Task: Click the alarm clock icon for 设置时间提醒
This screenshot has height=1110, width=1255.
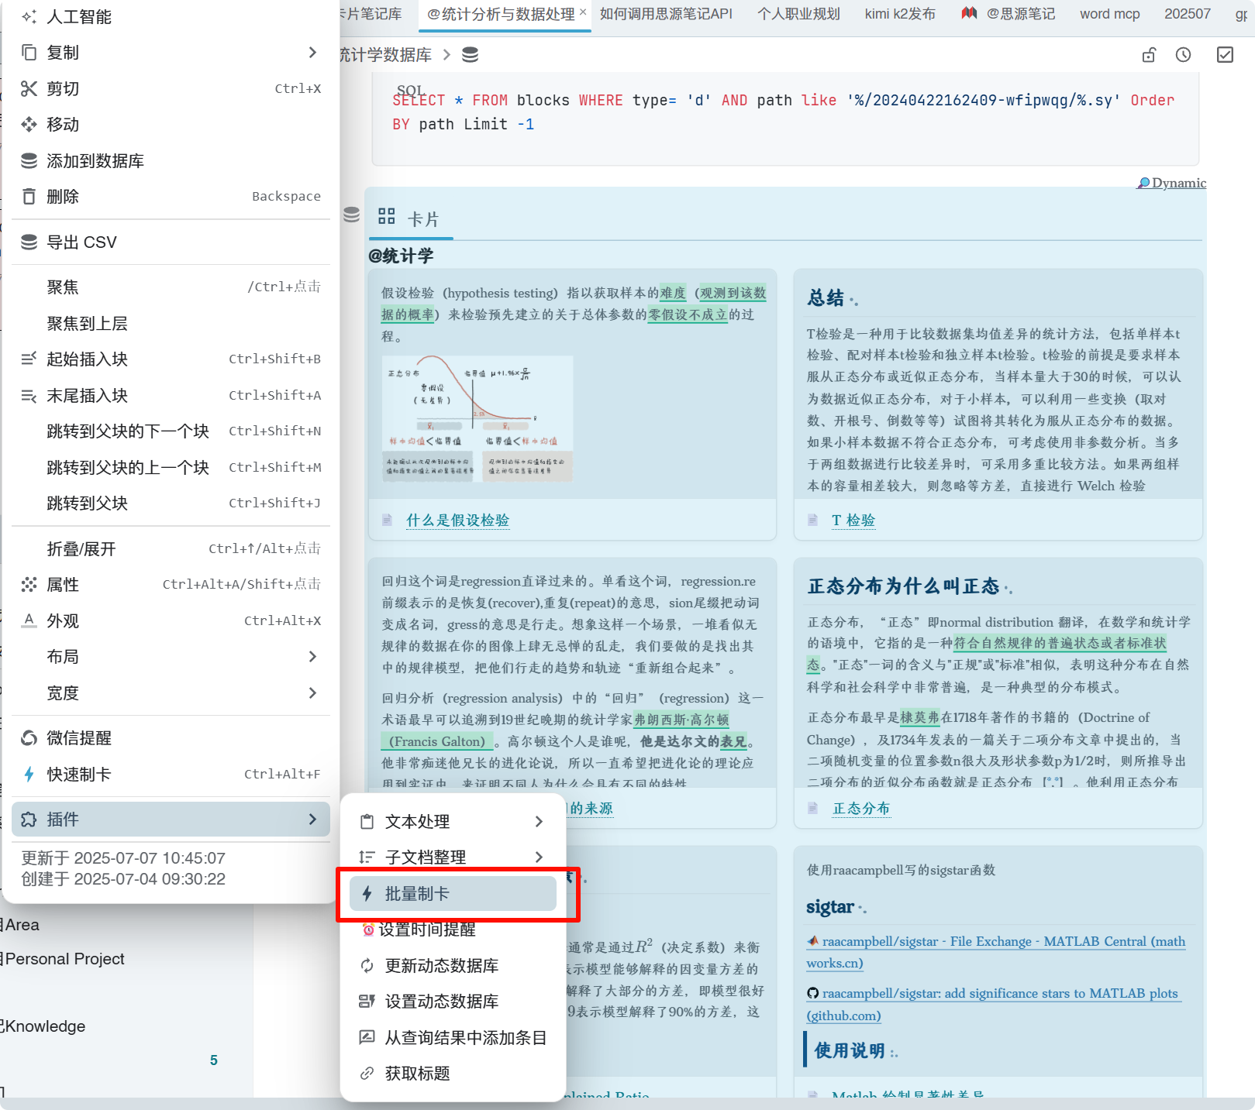Action: 368,930
